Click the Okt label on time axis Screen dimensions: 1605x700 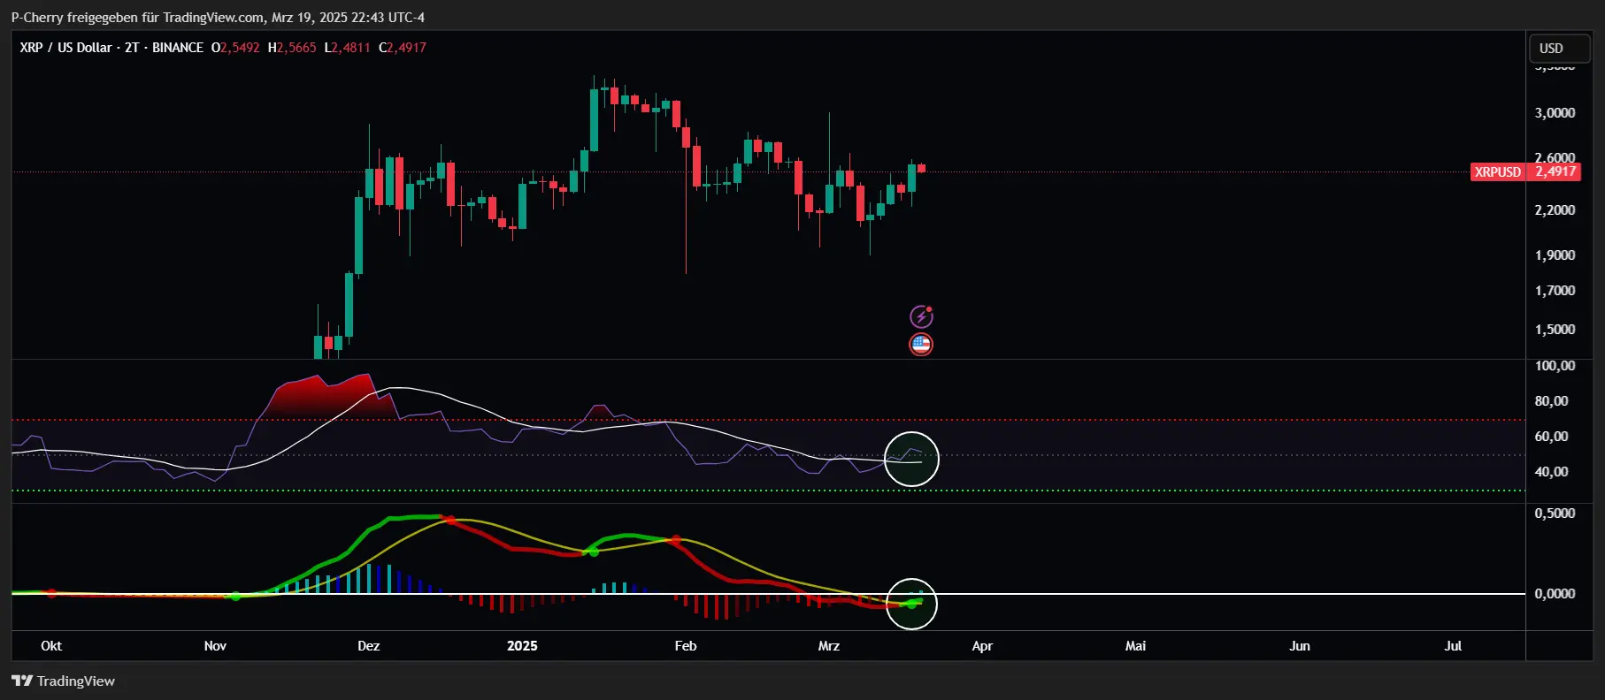pyautogui.click(x=51, y=646)
